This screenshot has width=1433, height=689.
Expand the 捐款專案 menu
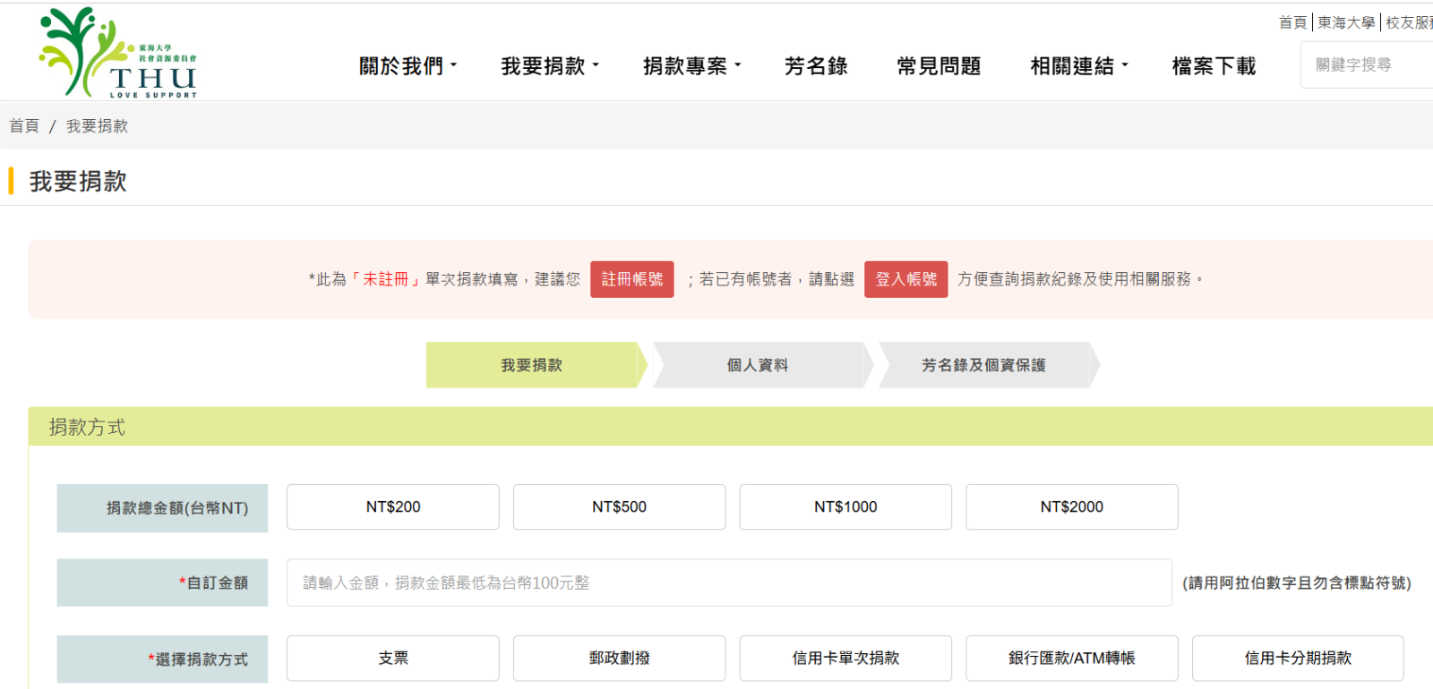point(691,66)
